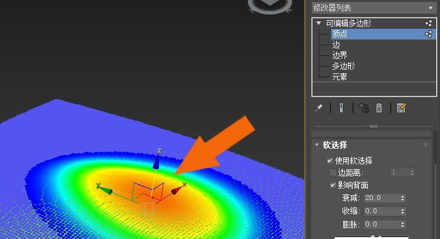The height and width of the screenshot is (239, 440).
Task: Click the Pin Stack icon
Action: pos(319,108)
